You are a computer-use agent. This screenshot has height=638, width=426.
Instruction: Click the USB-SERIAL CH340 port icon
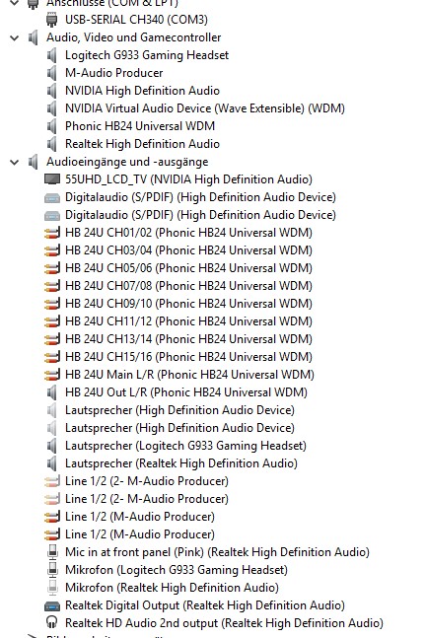coord(51,20)
